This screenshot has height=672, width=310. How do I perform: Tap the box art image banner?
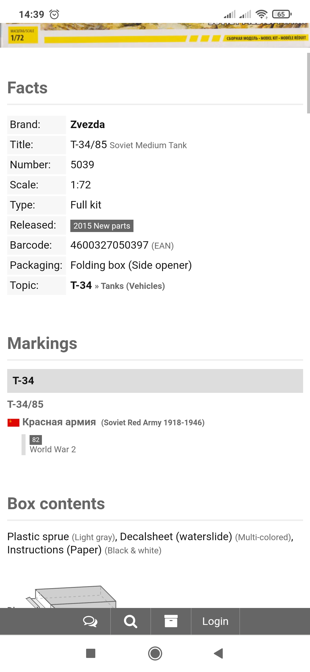(x=155, y=35)
